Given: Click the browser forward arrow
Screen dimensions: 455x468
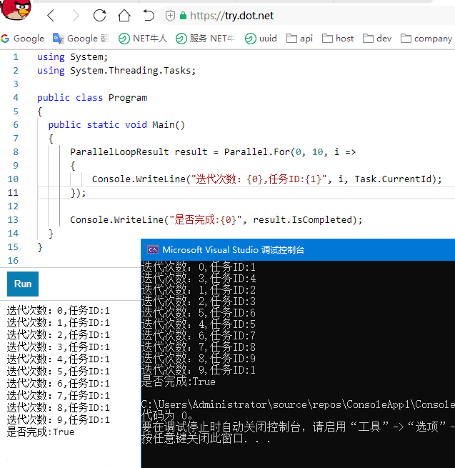Looking at the screenshot, I should 76,16.
